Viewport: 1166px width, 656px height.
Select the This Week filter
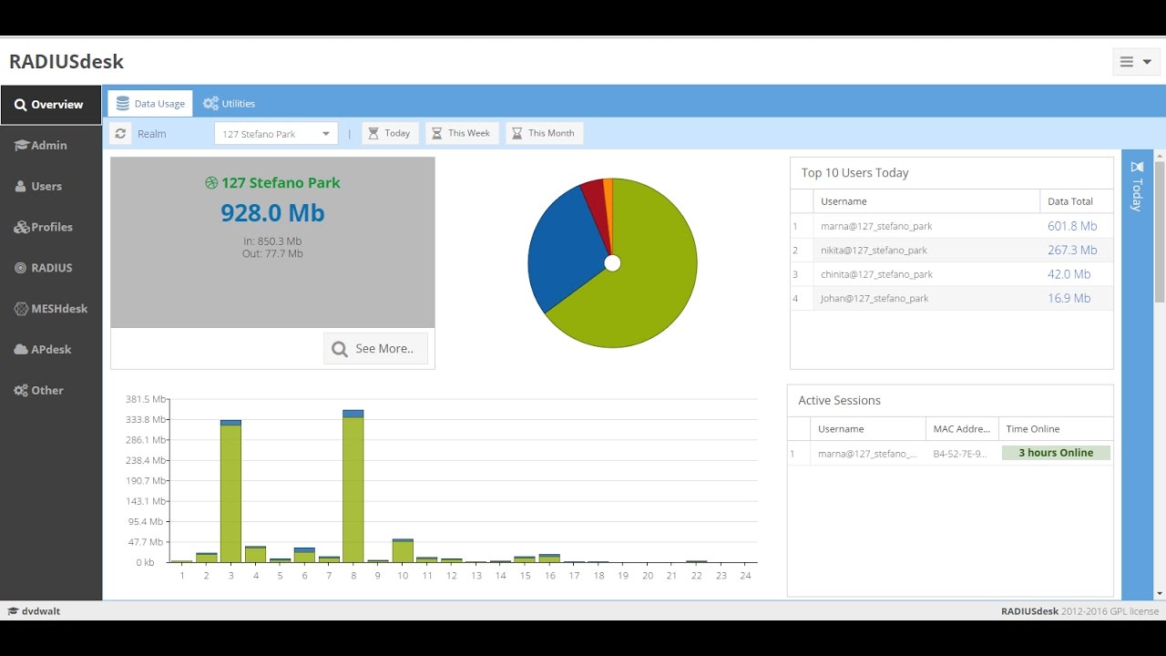[462, 133]
